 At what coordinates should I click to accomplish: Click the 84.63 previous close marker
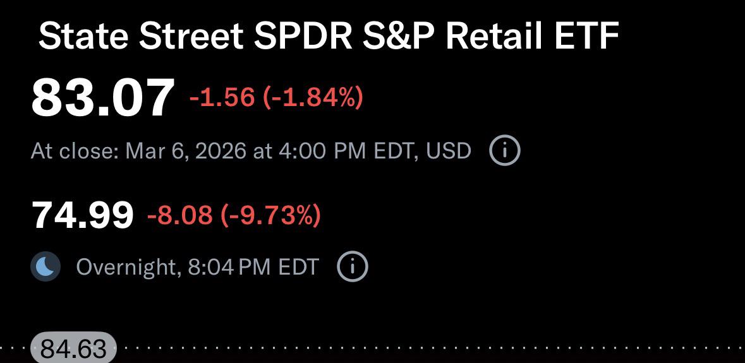click(x=73, y=348)
